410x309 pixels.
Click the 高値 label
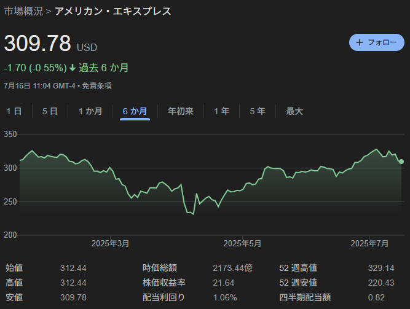(14, 283)
